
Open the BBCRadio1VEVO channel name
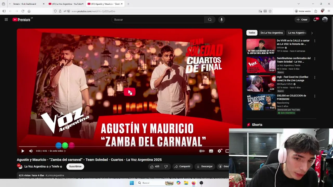285,84
